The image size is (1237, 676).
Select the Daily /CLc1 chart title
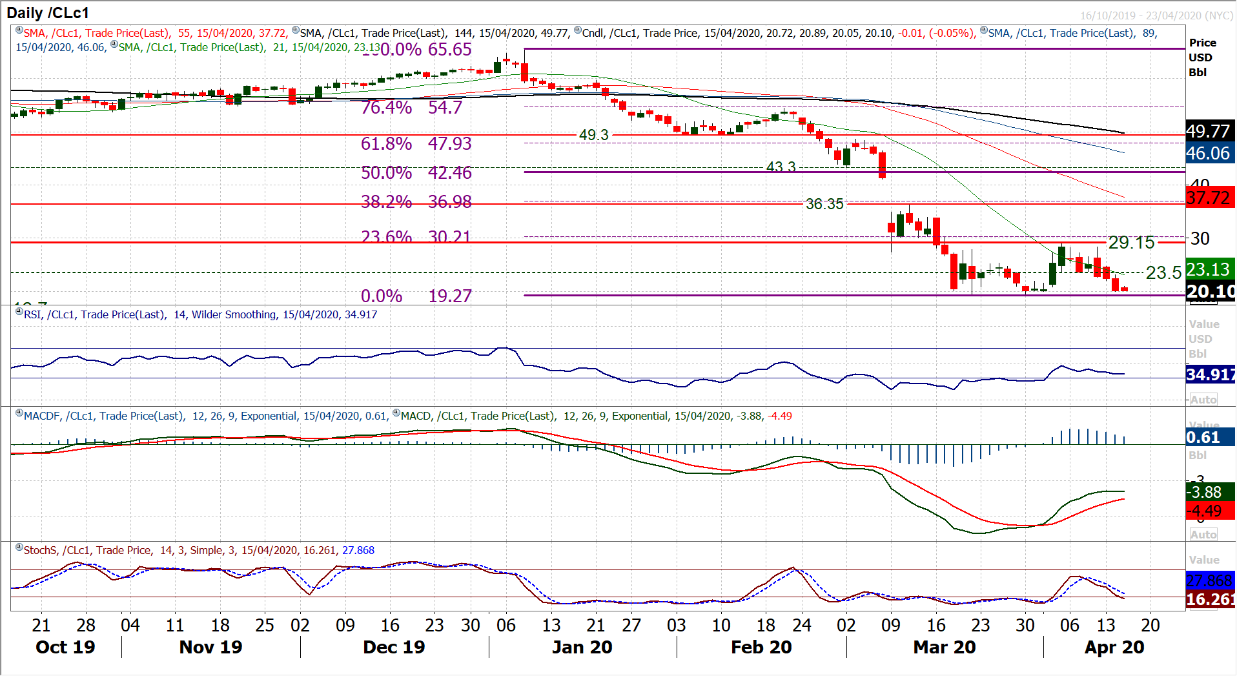(x=48, y=13)
